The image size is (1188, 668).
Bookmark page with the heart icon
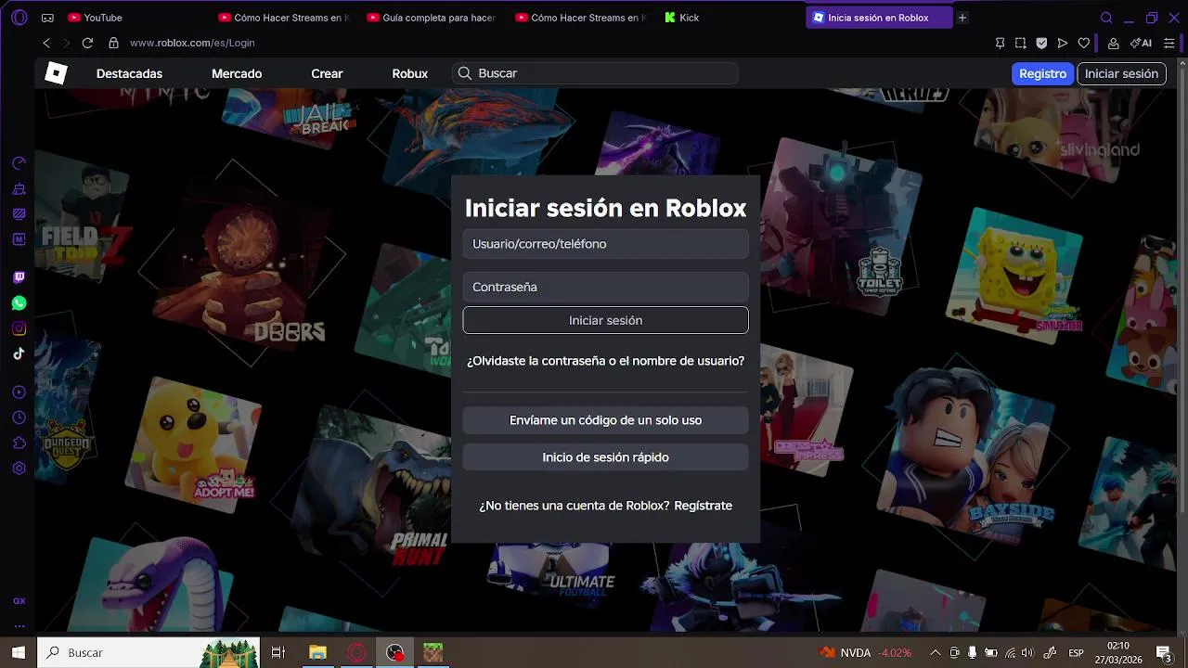click(x=1083, y=43)
